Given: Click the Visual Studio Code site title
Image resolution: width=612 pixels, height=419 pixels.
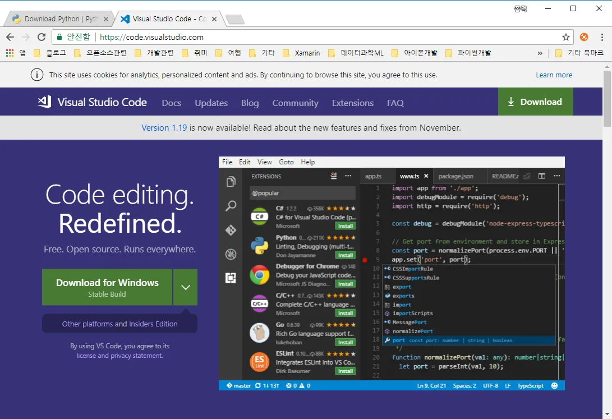Looking at the screenshot, I should 102,102.
